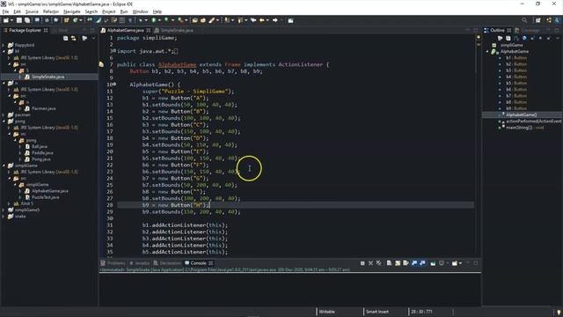This screenshot has width=563, height=317.
Task: Click the Open Console icon
Action: click(x=455, y=263)
